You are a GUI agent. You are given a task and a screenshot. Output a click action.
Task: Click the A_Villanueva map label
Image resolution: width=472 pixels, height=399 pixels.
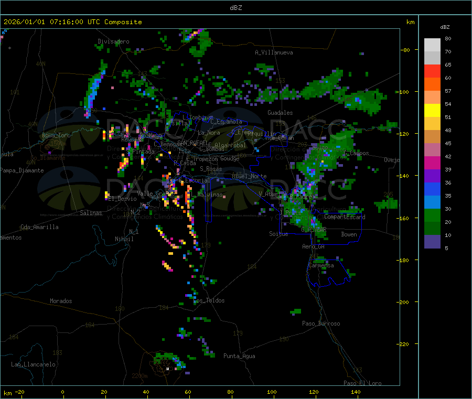(274, 52)
